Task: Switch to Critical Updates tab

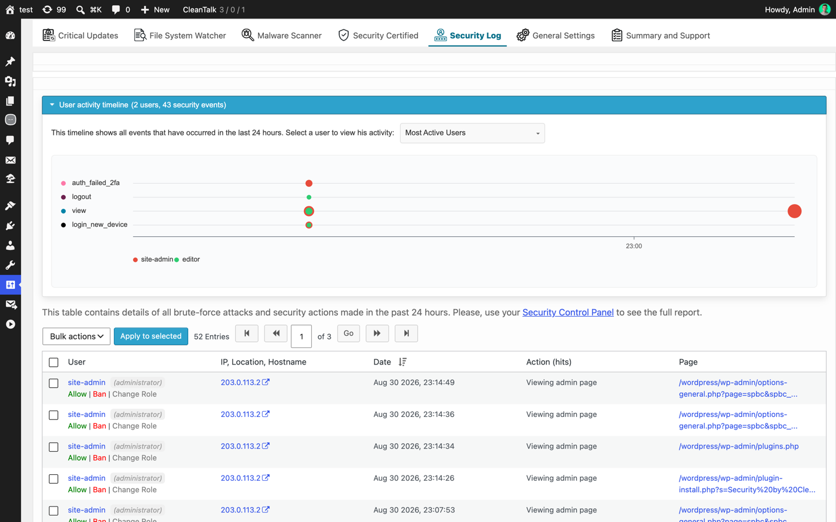Action: click(x=81, y=35)
